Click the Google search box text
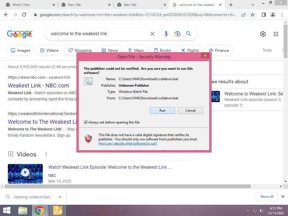 point(79,34)
